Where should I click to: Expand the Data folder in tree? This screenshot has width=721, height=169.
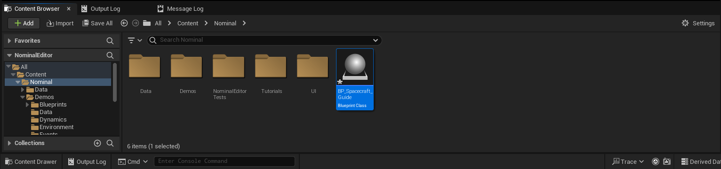click(x=23, y=90)
